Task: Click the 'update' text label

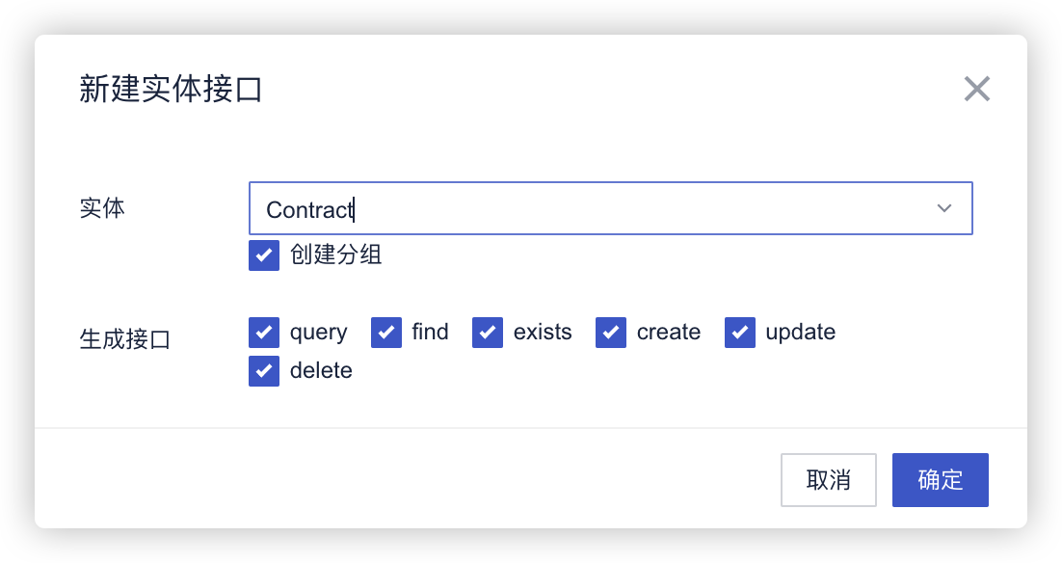Action: coord(801,333)
